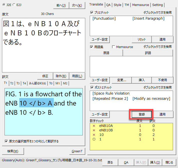Click the 検索(M) search button
Image resolution: width=178 pixels, height=168 pixels.
coord(12,151)
